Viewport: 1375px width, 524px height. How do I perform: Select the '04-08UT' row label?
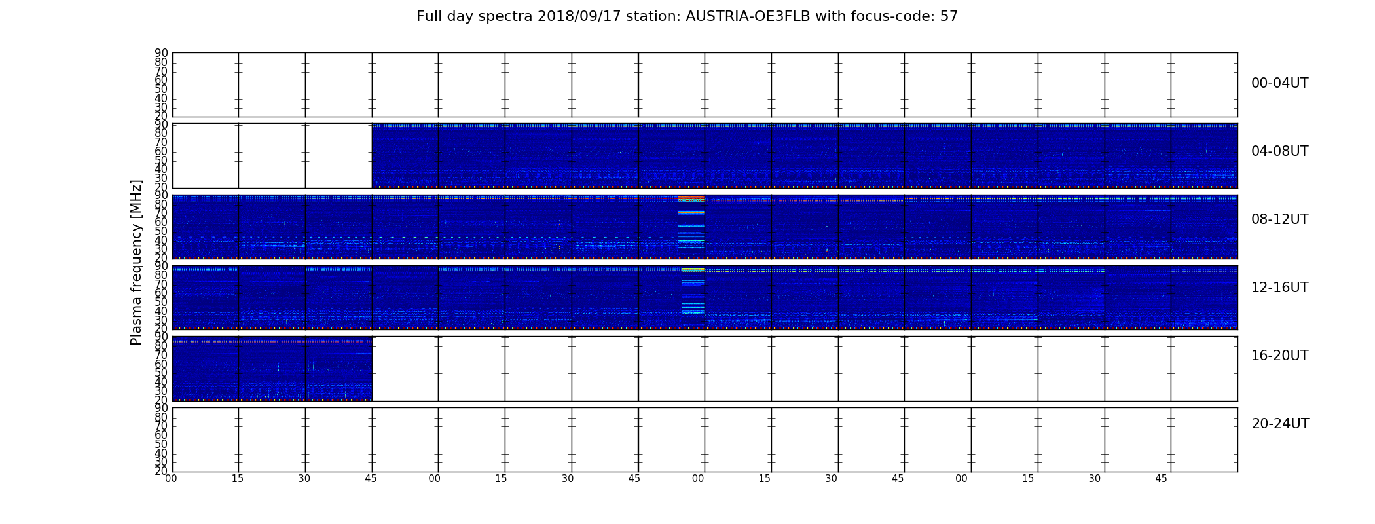pos(1279,151)
